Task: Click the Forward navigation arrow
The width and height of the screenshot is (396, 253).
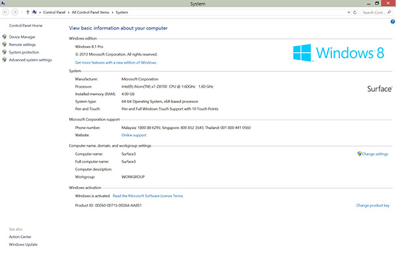Action: [x=15, y=12]
